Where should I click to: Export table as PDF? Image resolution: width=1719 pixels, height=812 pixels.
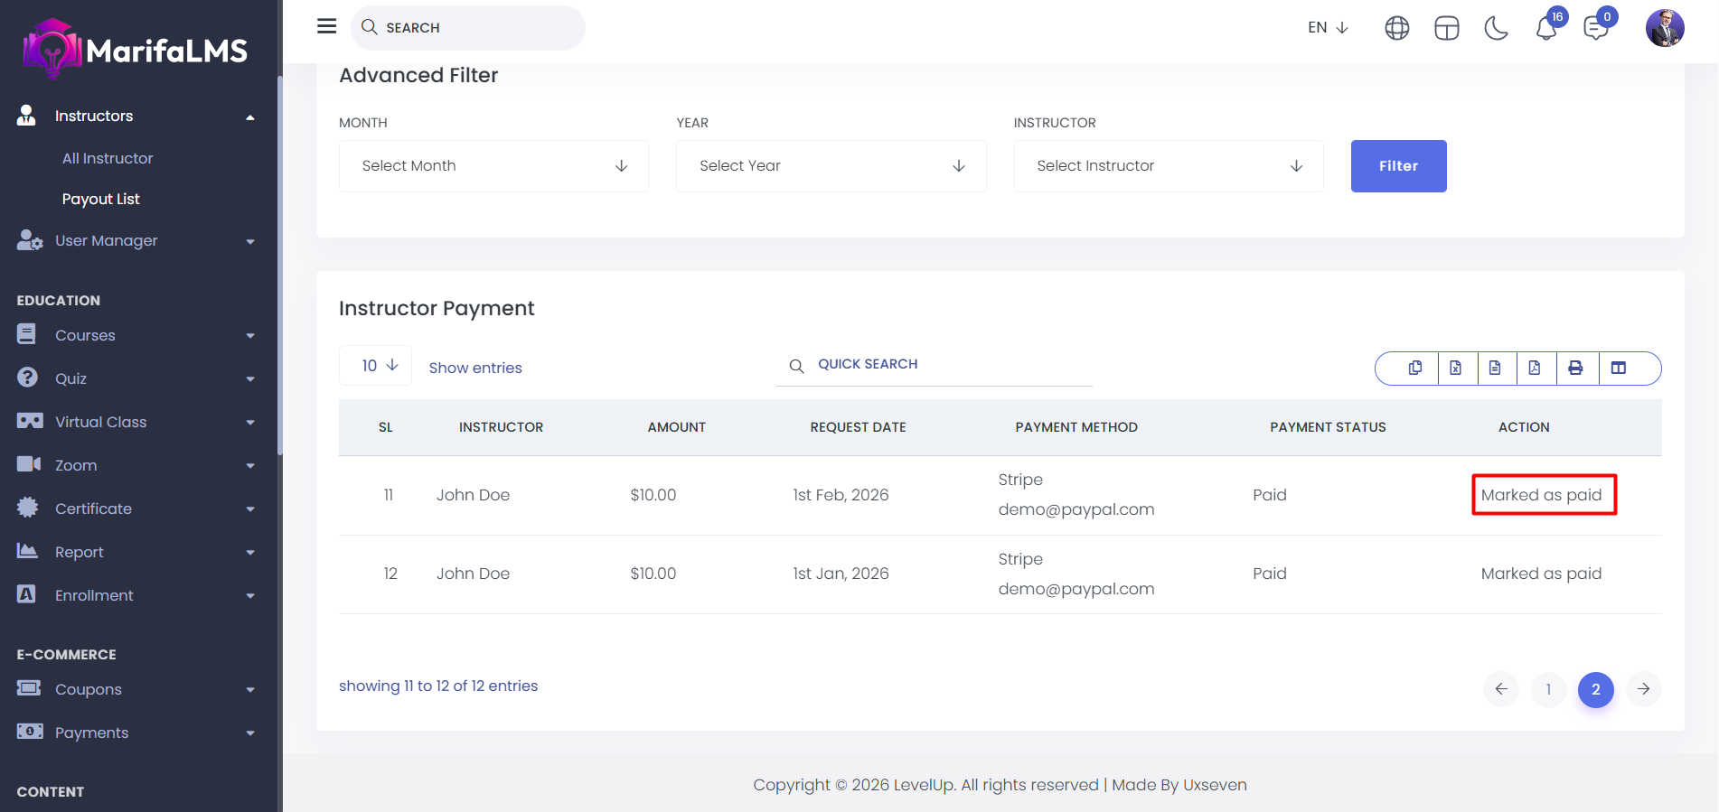(1535, 368)
